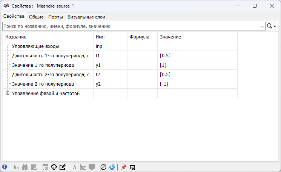This screenshot has width=281, height=172.
Task: Click the red pushpin icon
Action: point(123,167)
